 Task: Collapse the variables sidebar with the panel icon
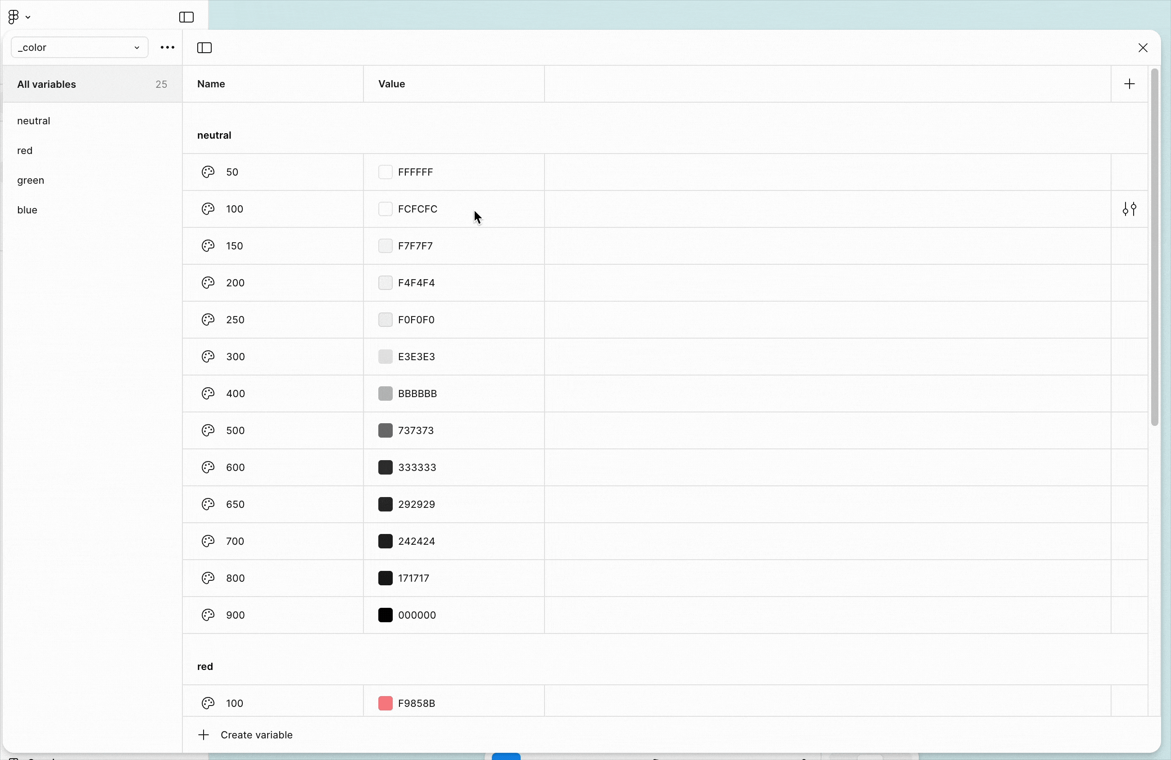(x=204, y=48)
